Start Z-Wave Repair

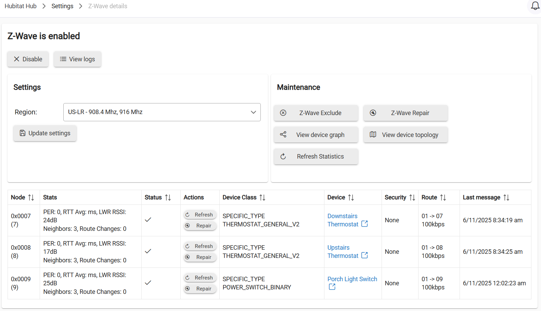click(405, 113)
